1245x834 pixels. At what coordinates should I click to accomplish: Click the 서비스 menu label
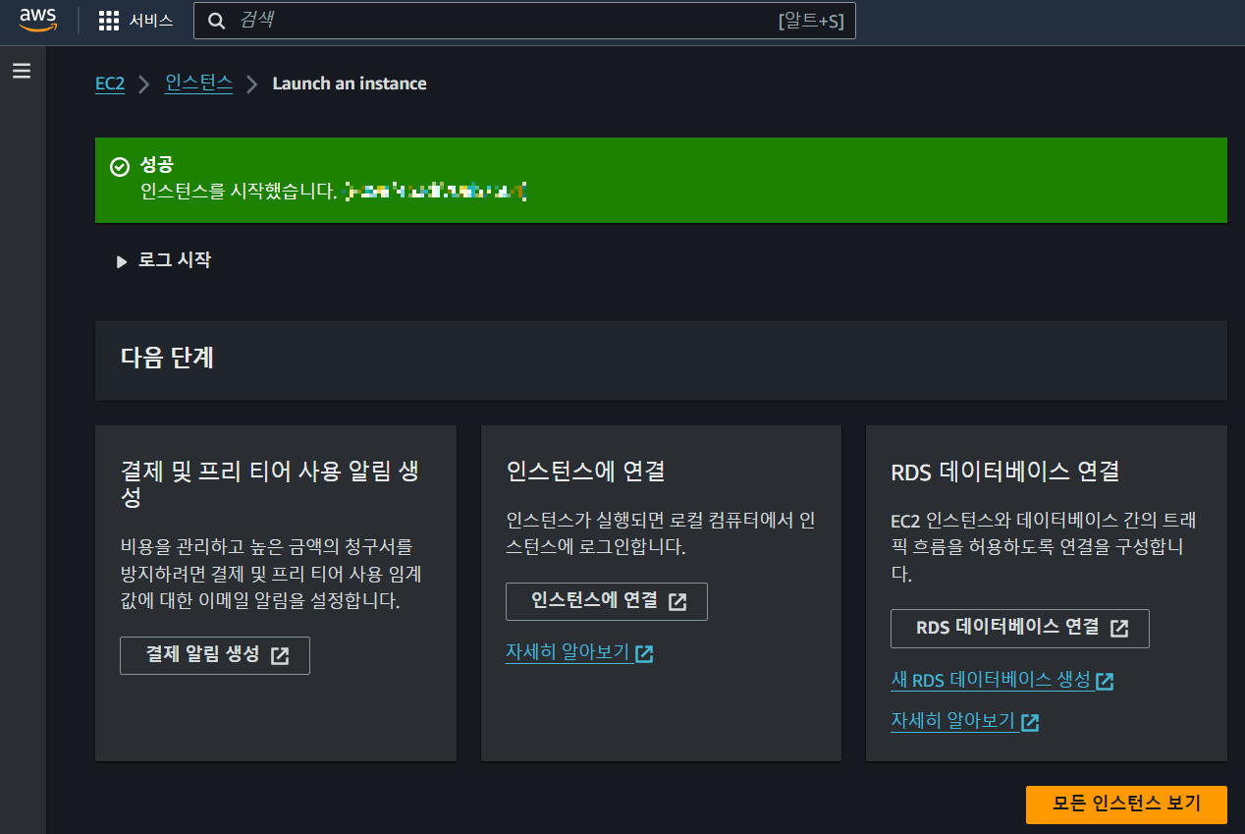pos(151,21)
